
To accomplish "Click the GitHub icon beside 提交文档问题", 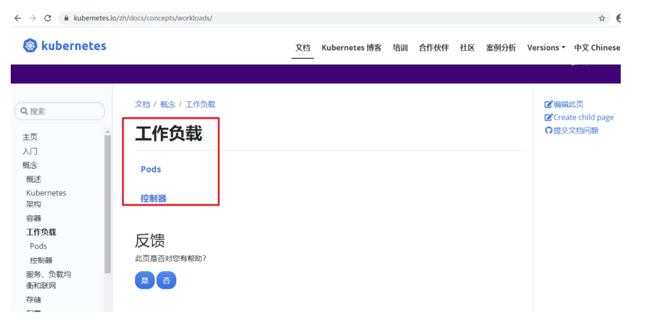I will [x=549, y=130].
